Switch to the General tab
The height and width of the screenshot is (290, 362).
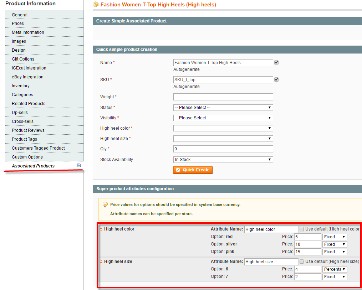point(20,15)
